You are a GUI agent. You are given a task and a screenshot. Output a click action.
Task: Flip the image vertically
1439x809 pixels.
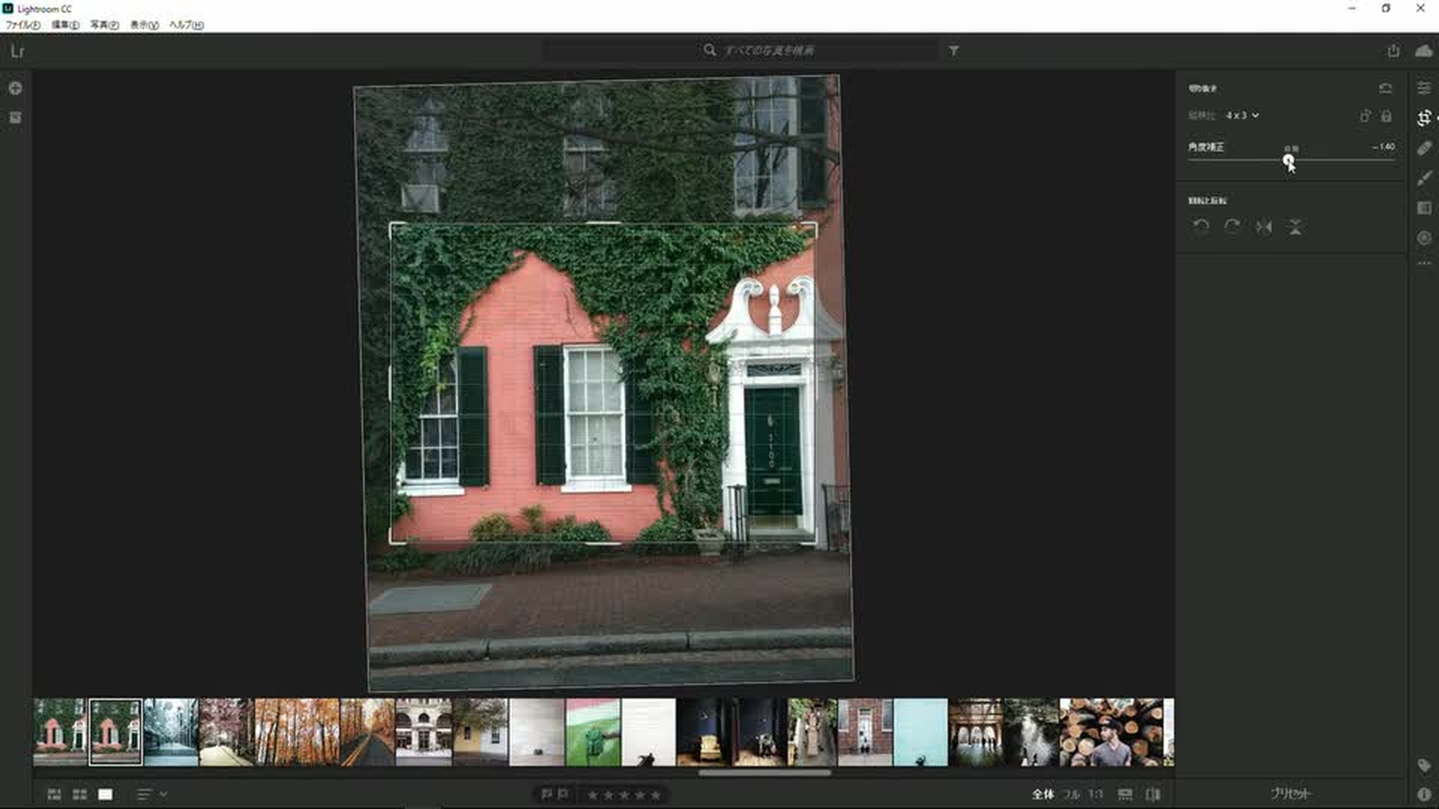tap(1295, 227)
